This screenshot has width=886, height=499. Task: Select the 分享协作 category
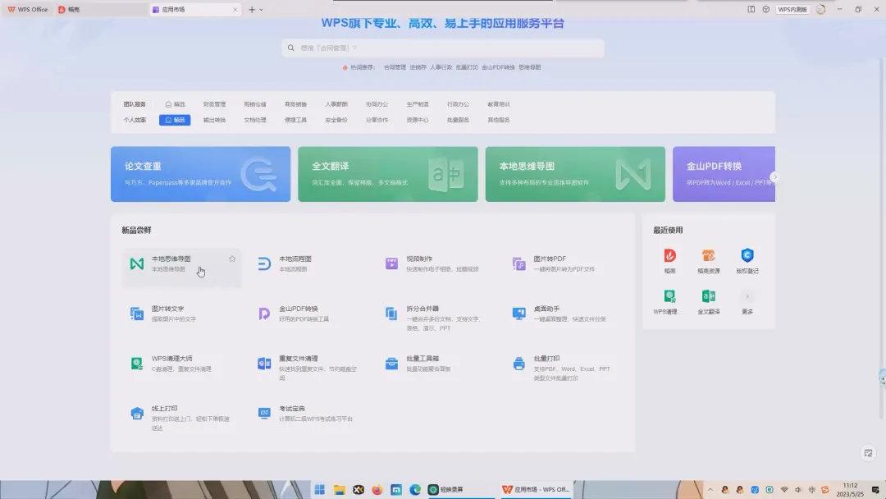click(377, 120)
